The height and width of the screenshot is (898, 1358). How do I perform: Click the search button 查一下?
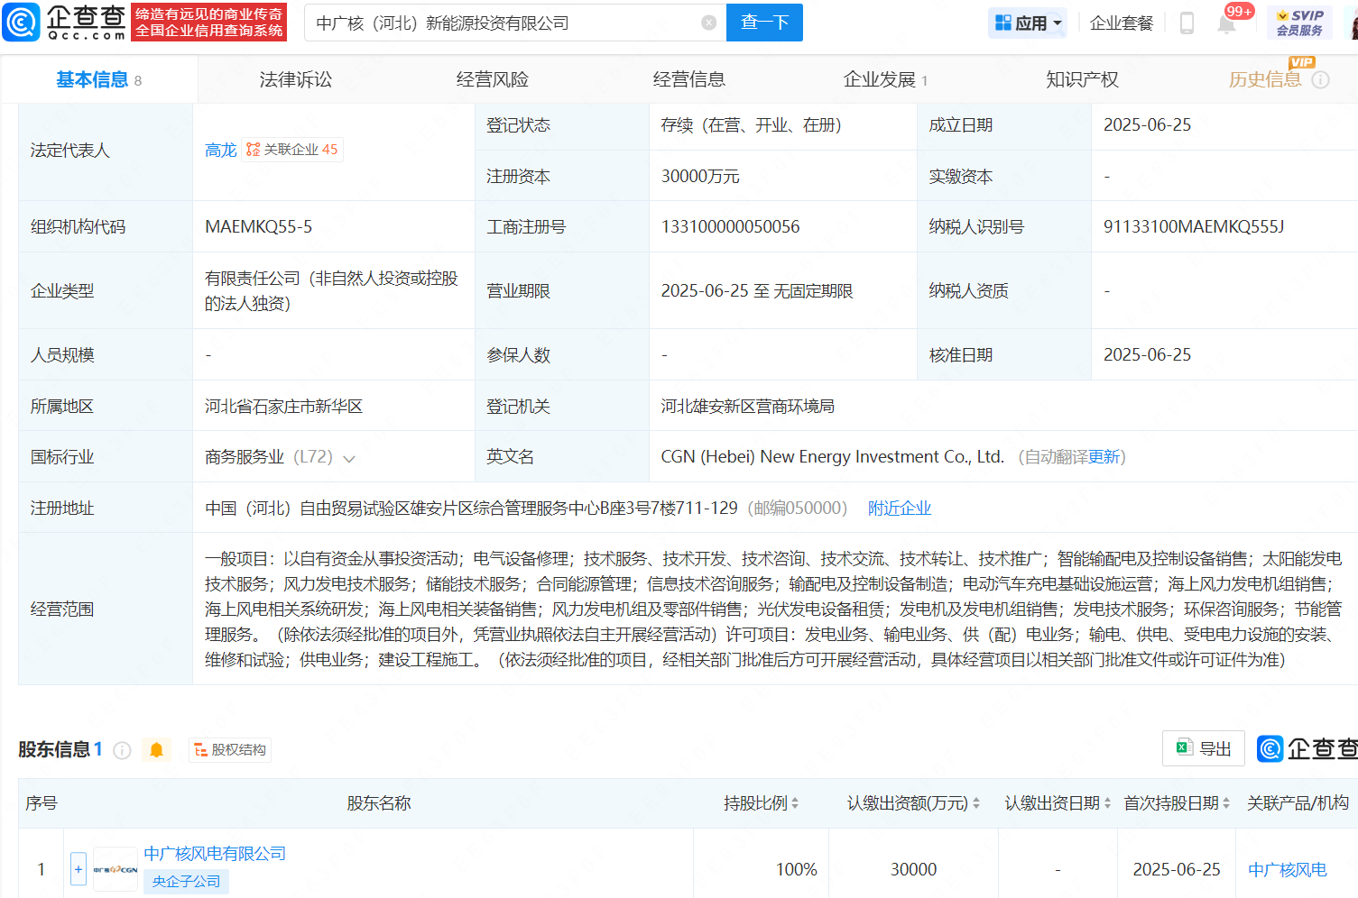click(x=764, y=23)
